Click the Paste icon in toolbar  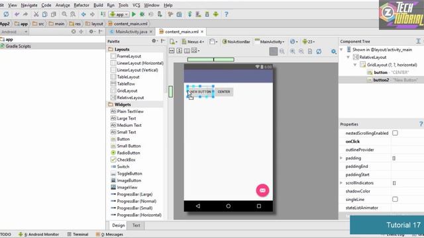point(54,14)
